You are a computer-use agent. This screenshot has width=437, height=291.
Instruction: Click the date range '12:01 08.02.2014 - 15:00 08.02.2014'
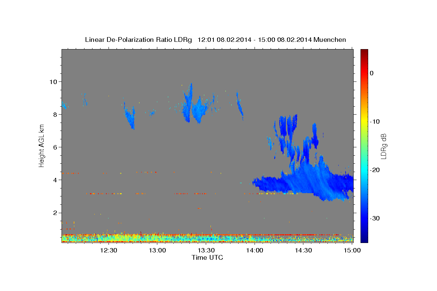coord(254,40)
